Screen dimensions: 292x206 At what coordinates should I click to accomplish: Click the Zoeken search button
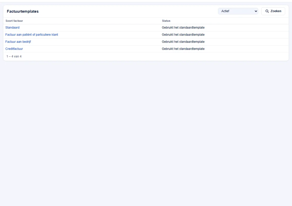click(x=273, y=11)
